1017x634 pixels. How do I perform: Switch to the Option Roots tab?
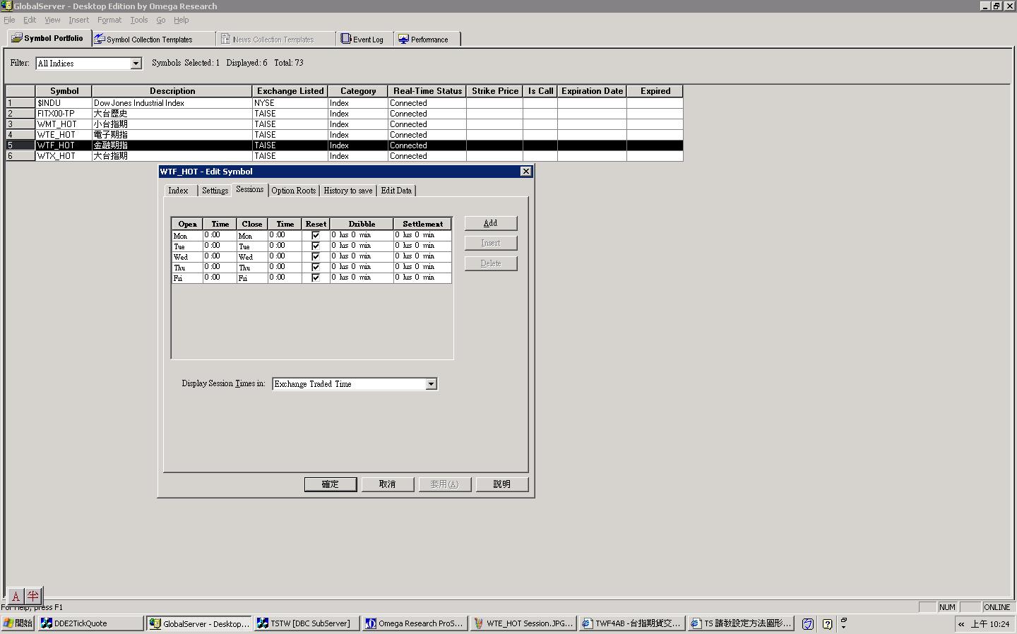tap(294, 191)
